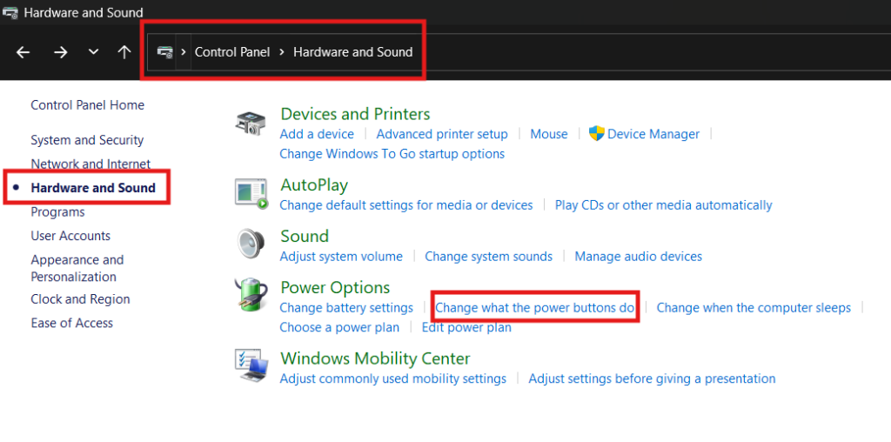891x442 pixels.
Task: Click empty area of the address bar
Action: pos(653,52)
